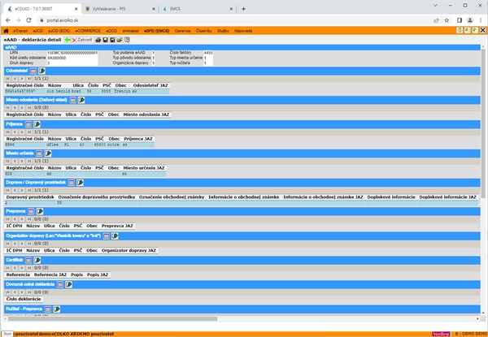Open the edit icon in Príjemca header
Screen dimensions: 488x337
pos(37,124)
